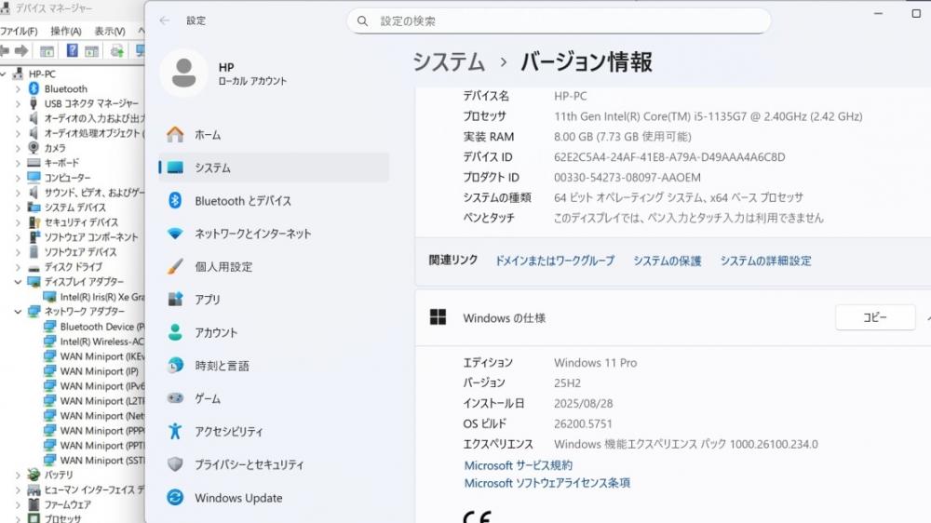Open Windows Update page
The width and height of the screenshot is (931, 523).
click(273, 498)
